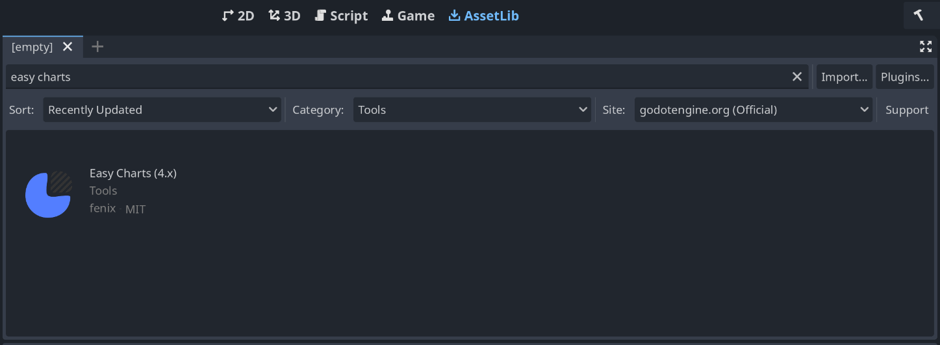Click the hammer build icon
The width and height of the screenshot is (940, 345).
tap(919, 16)
